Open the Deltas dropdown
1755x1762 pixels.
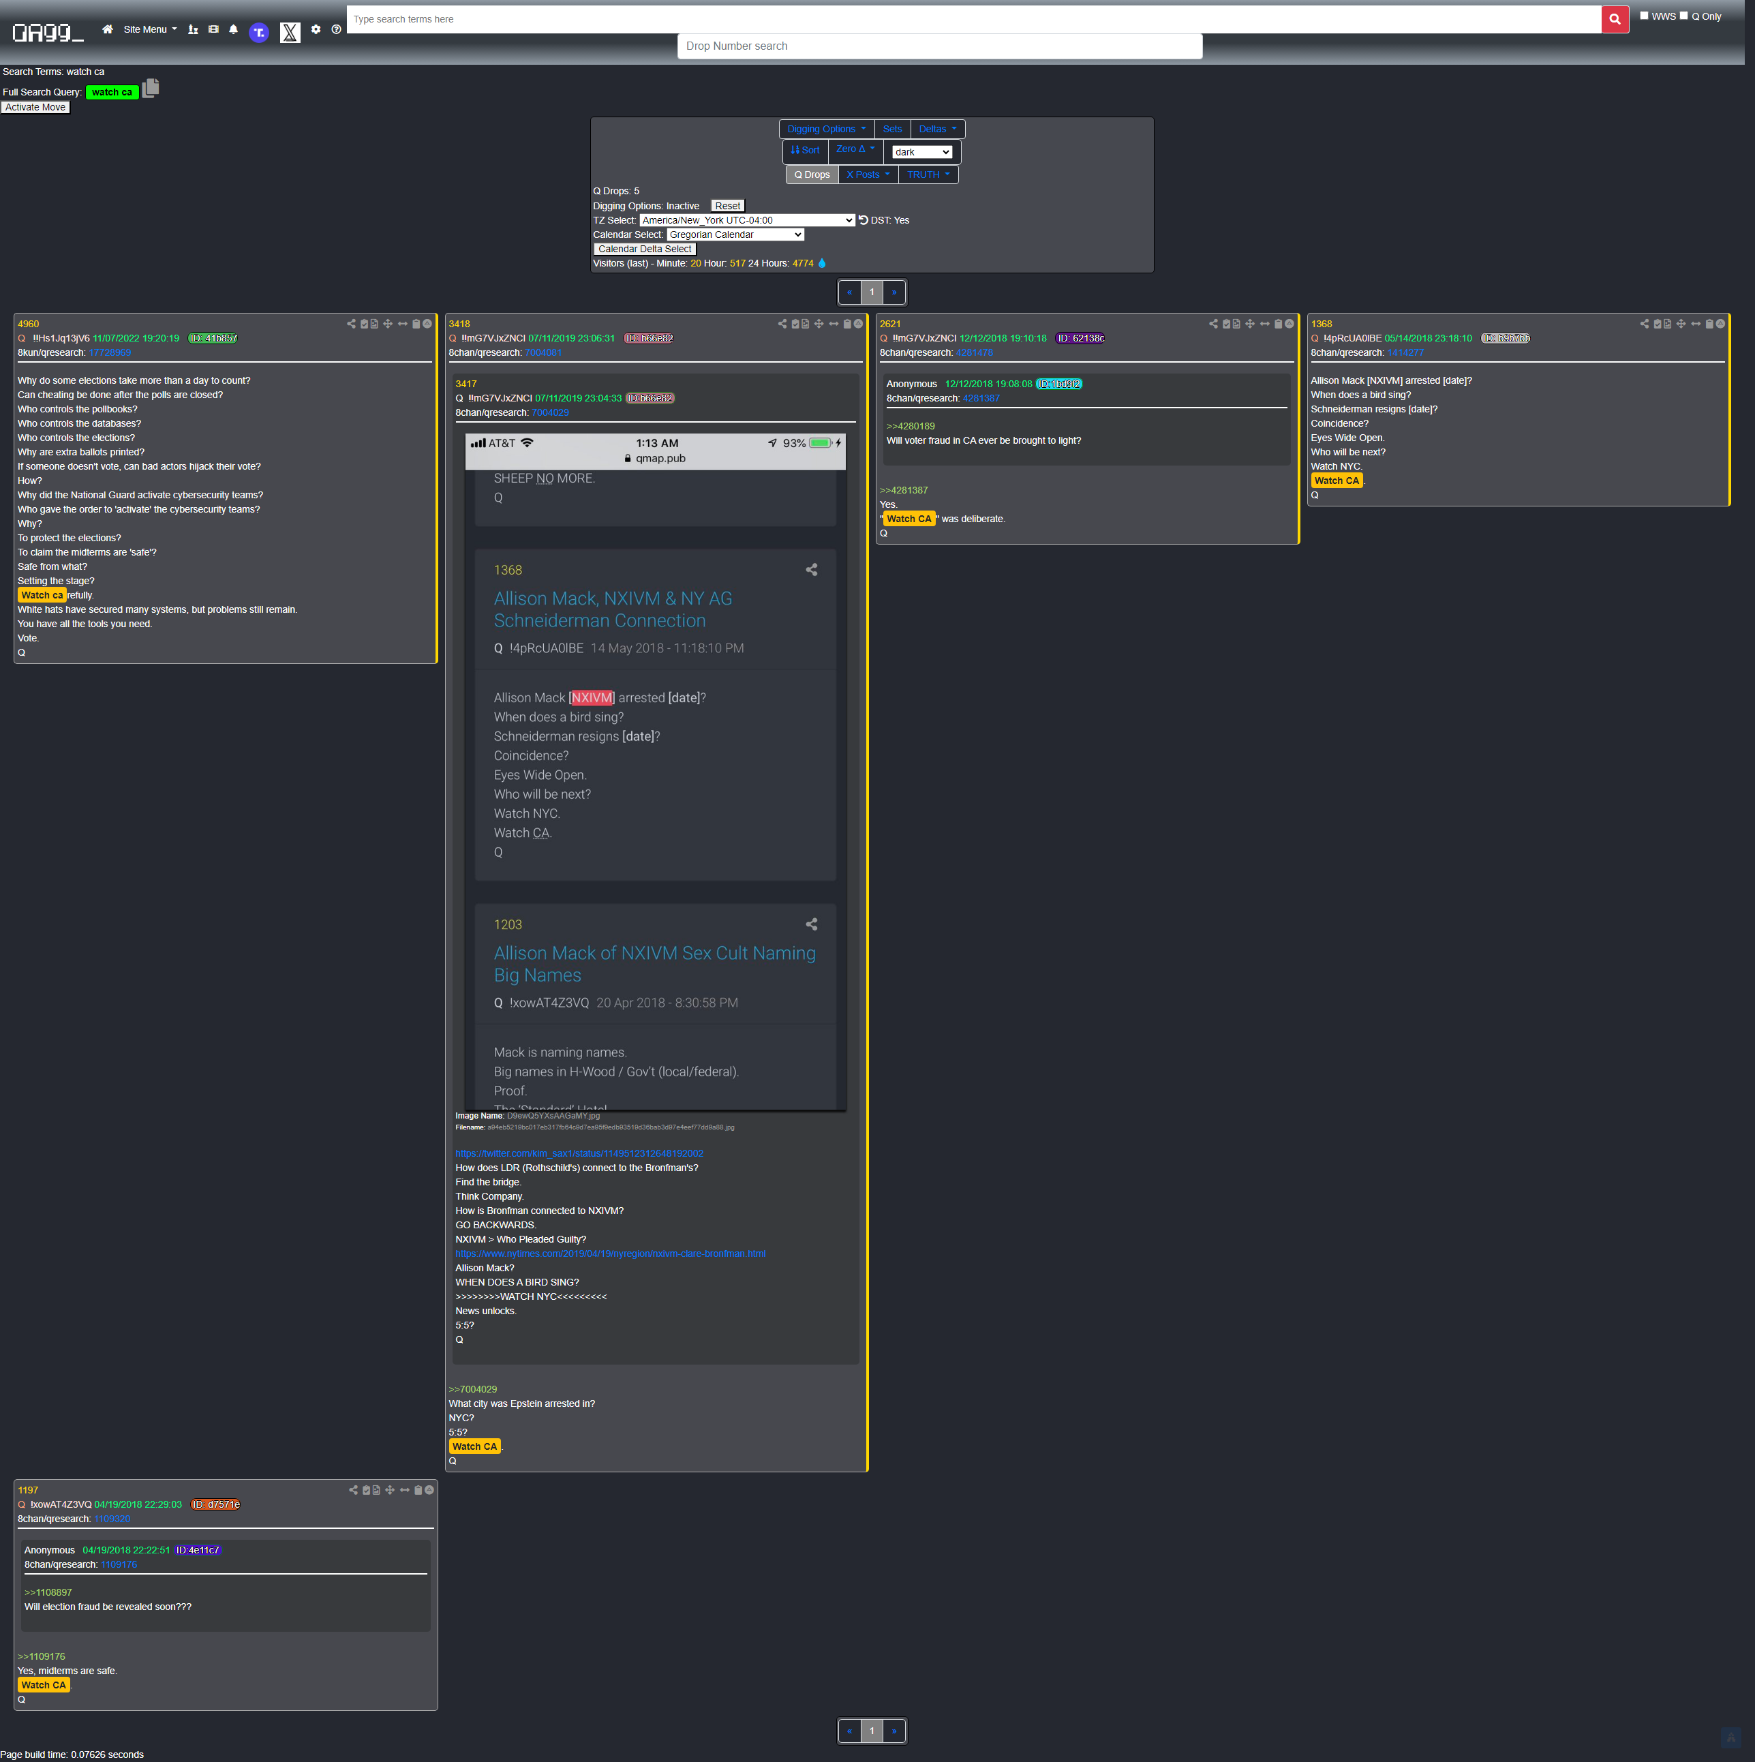click(937, 129)
